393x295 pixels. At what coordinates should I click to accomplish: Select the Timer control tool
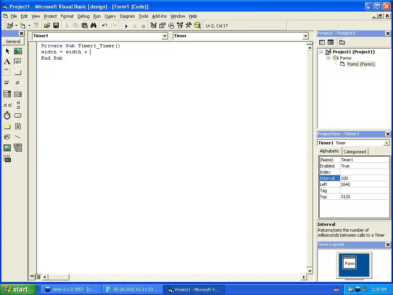tap(7, 115)
